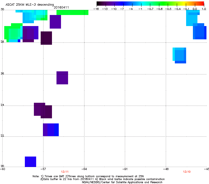The image size is (209, 184).
Task: Click the longitude label -57
Action: pos(43,169)
